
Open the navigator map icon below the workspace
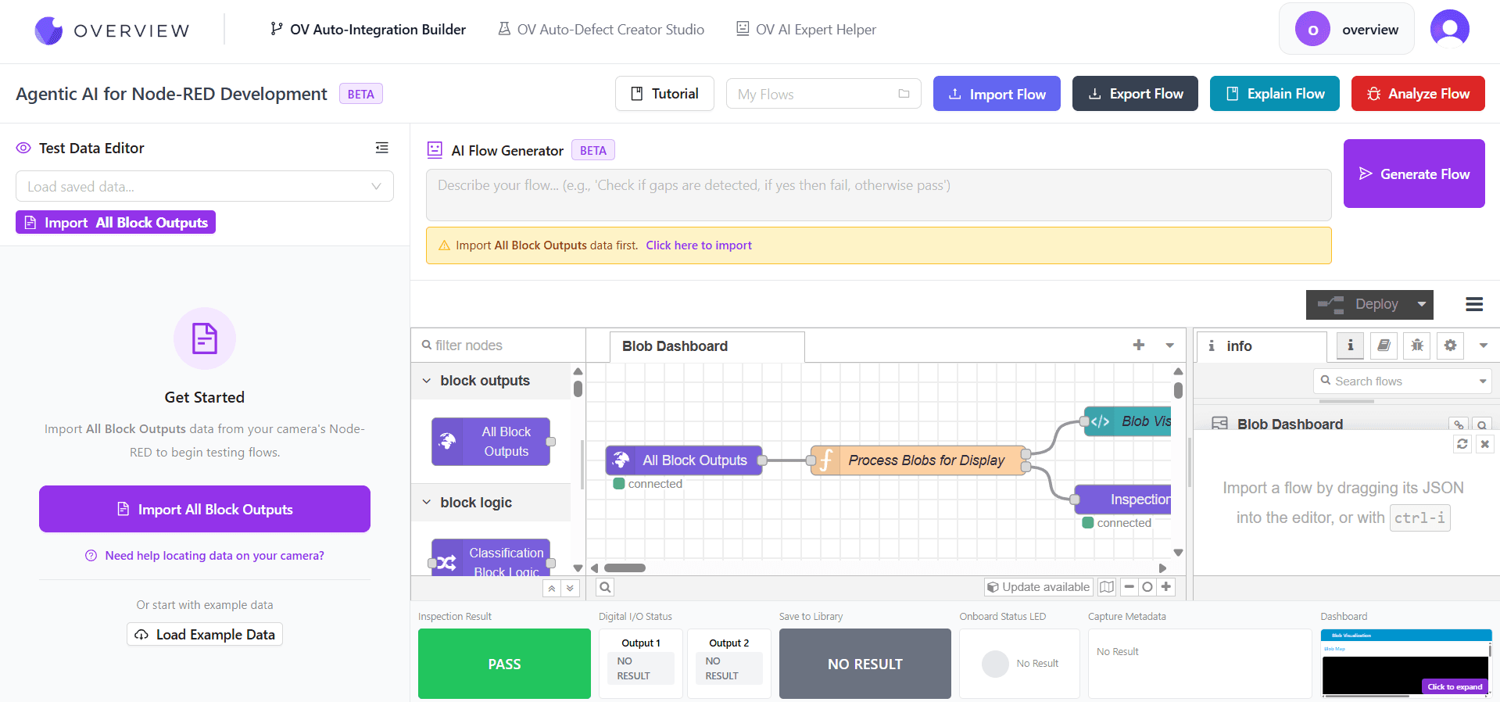tap(1107, 587)
